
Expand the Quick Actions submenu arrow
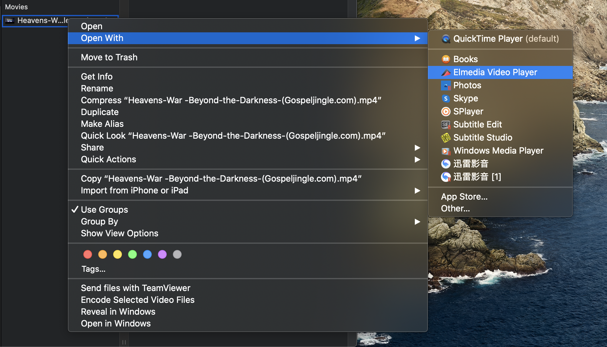[x=417, y=160]
